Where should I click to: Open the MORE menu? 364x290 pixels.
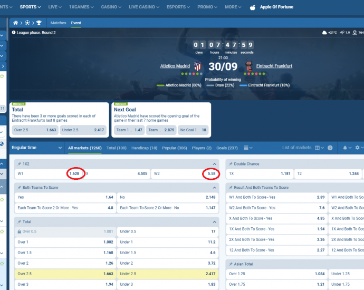click(233, 7)
